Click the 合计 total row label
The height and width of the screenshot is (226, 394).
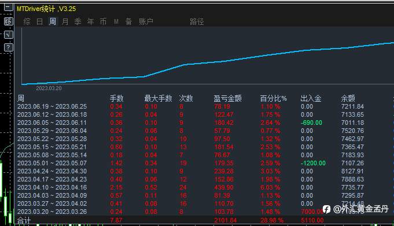tap(24, 220)
